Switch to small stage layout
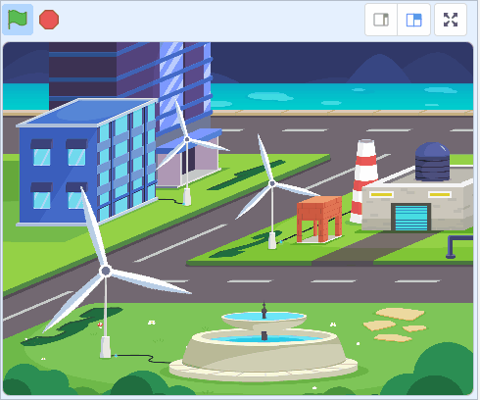This screenshot has height=400, width=480. [381, 20]
